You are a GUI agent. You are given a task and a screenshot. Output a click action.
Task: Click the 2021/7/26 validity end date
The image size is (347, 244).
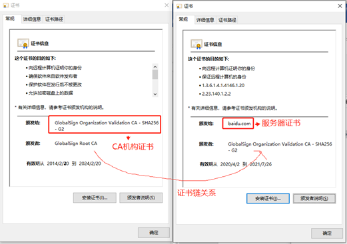pyautogui.click(x=260, y=164)
